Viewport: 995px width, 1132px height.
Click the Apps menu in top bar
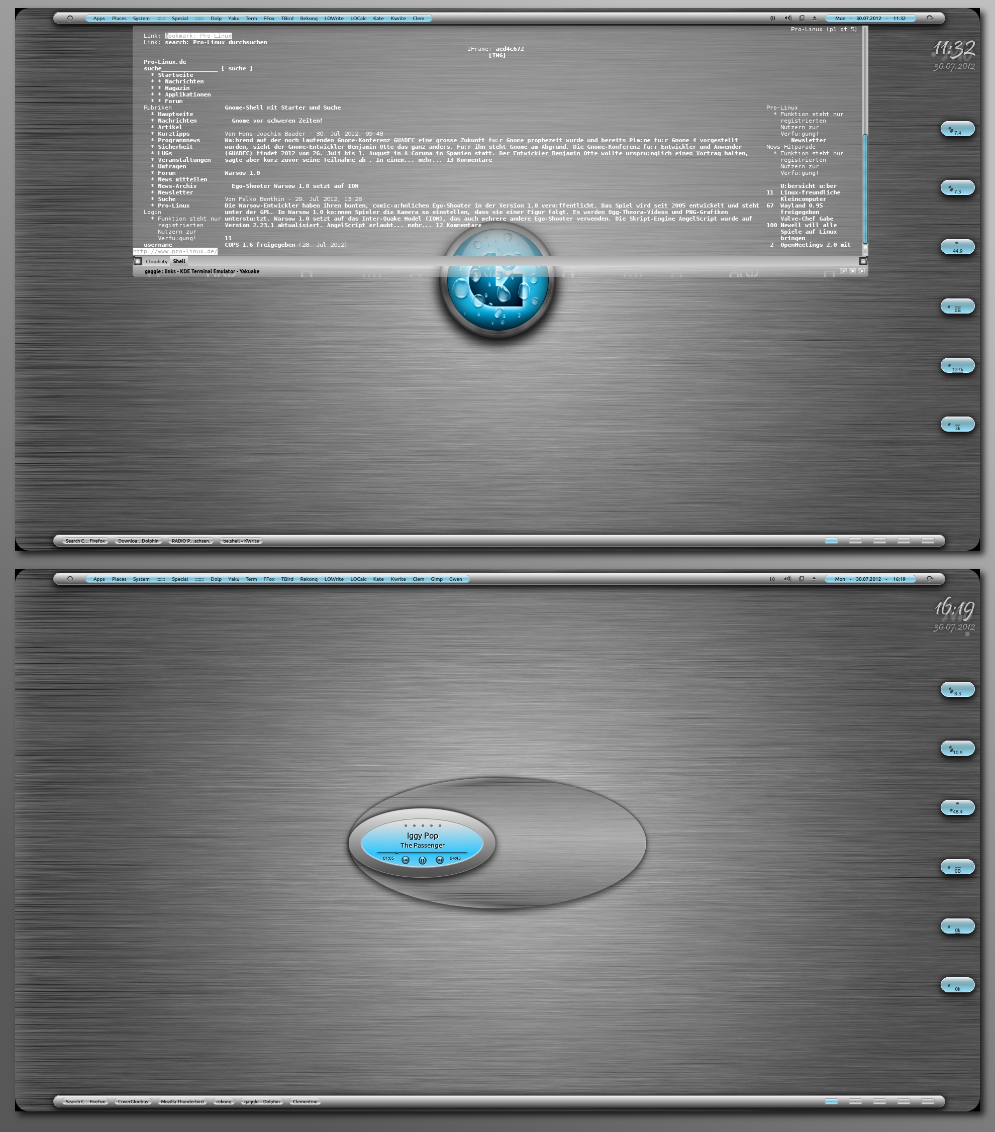[x=98, y=17]
